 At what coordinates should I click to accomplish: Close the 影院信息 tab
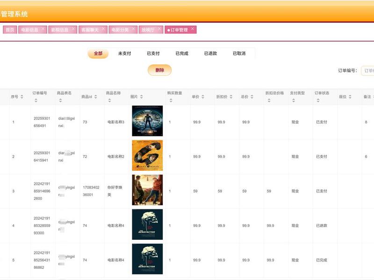pos(73,29)
